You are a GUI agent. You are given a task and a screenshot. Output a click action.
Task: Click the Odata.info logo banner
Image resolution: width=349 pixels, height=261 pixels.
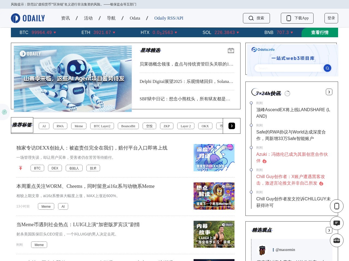263,49
